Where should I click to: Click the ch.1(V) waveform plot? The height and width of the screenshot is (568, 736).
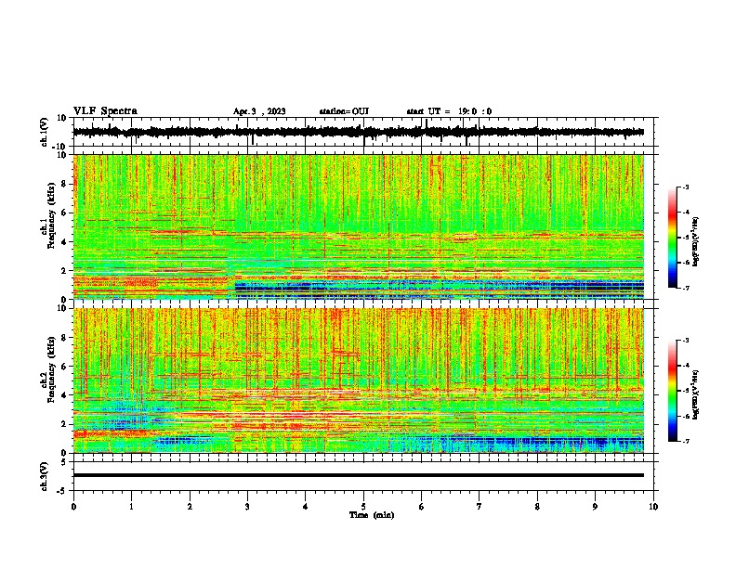[365, 132]
